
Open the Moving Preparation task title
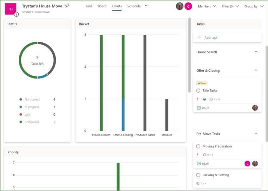click(217, 146)
